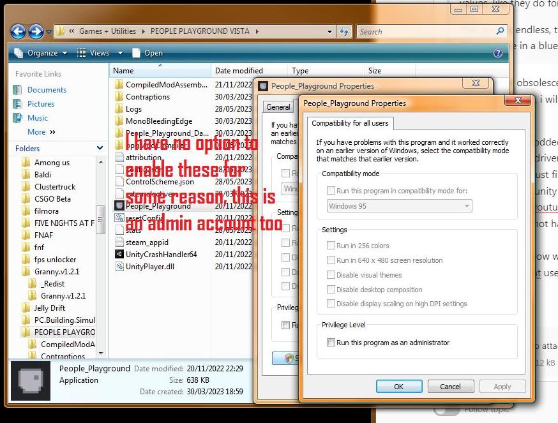This screenshot has width=558, height=423.
Task: Check Disable desktop composition
Action: (x=331, y=289)
